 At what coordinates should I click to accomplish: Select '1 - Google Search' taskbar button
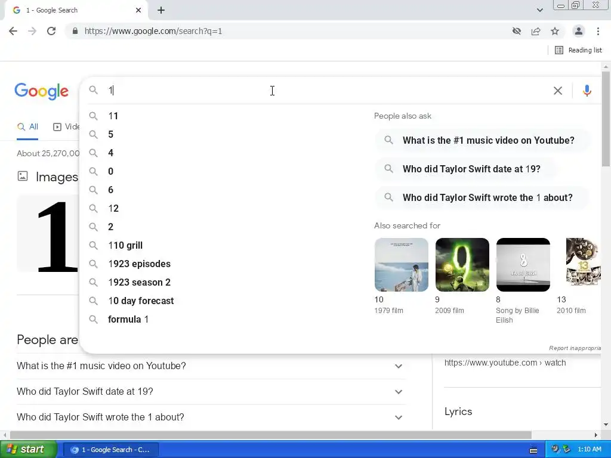point(110,450)
